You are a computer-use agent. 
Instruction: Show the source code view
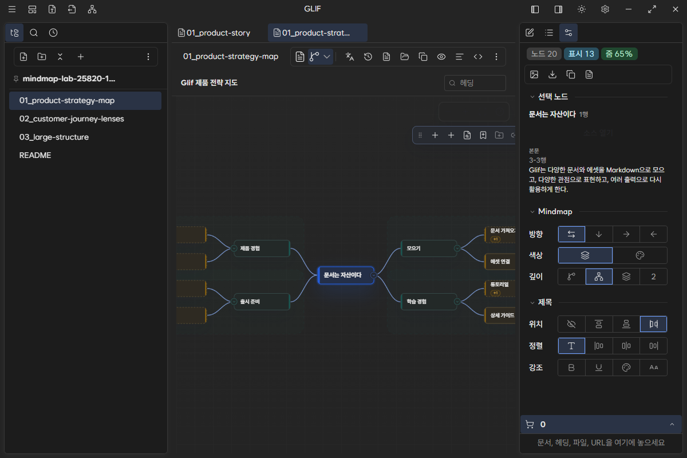pyautogui.click(x=478, y=57)
